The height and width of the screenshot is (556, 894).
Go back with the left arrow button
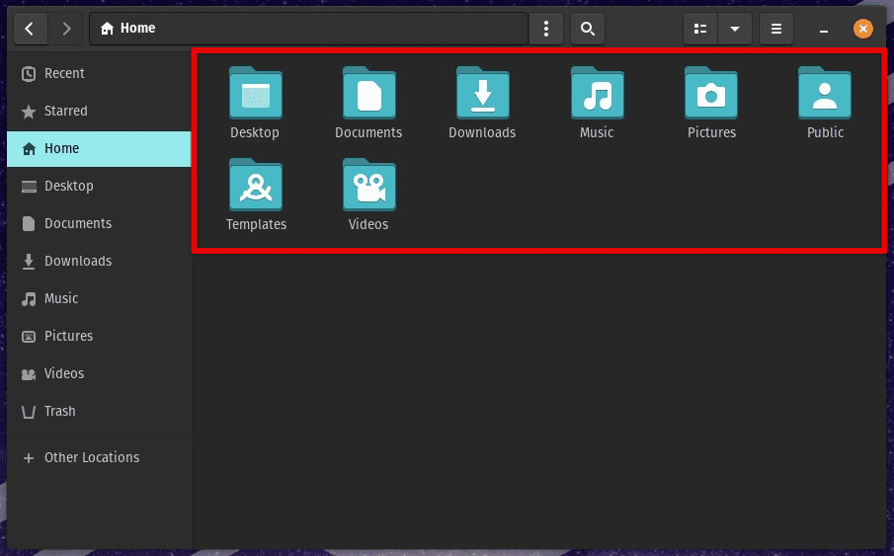click(x=30, y=29)
